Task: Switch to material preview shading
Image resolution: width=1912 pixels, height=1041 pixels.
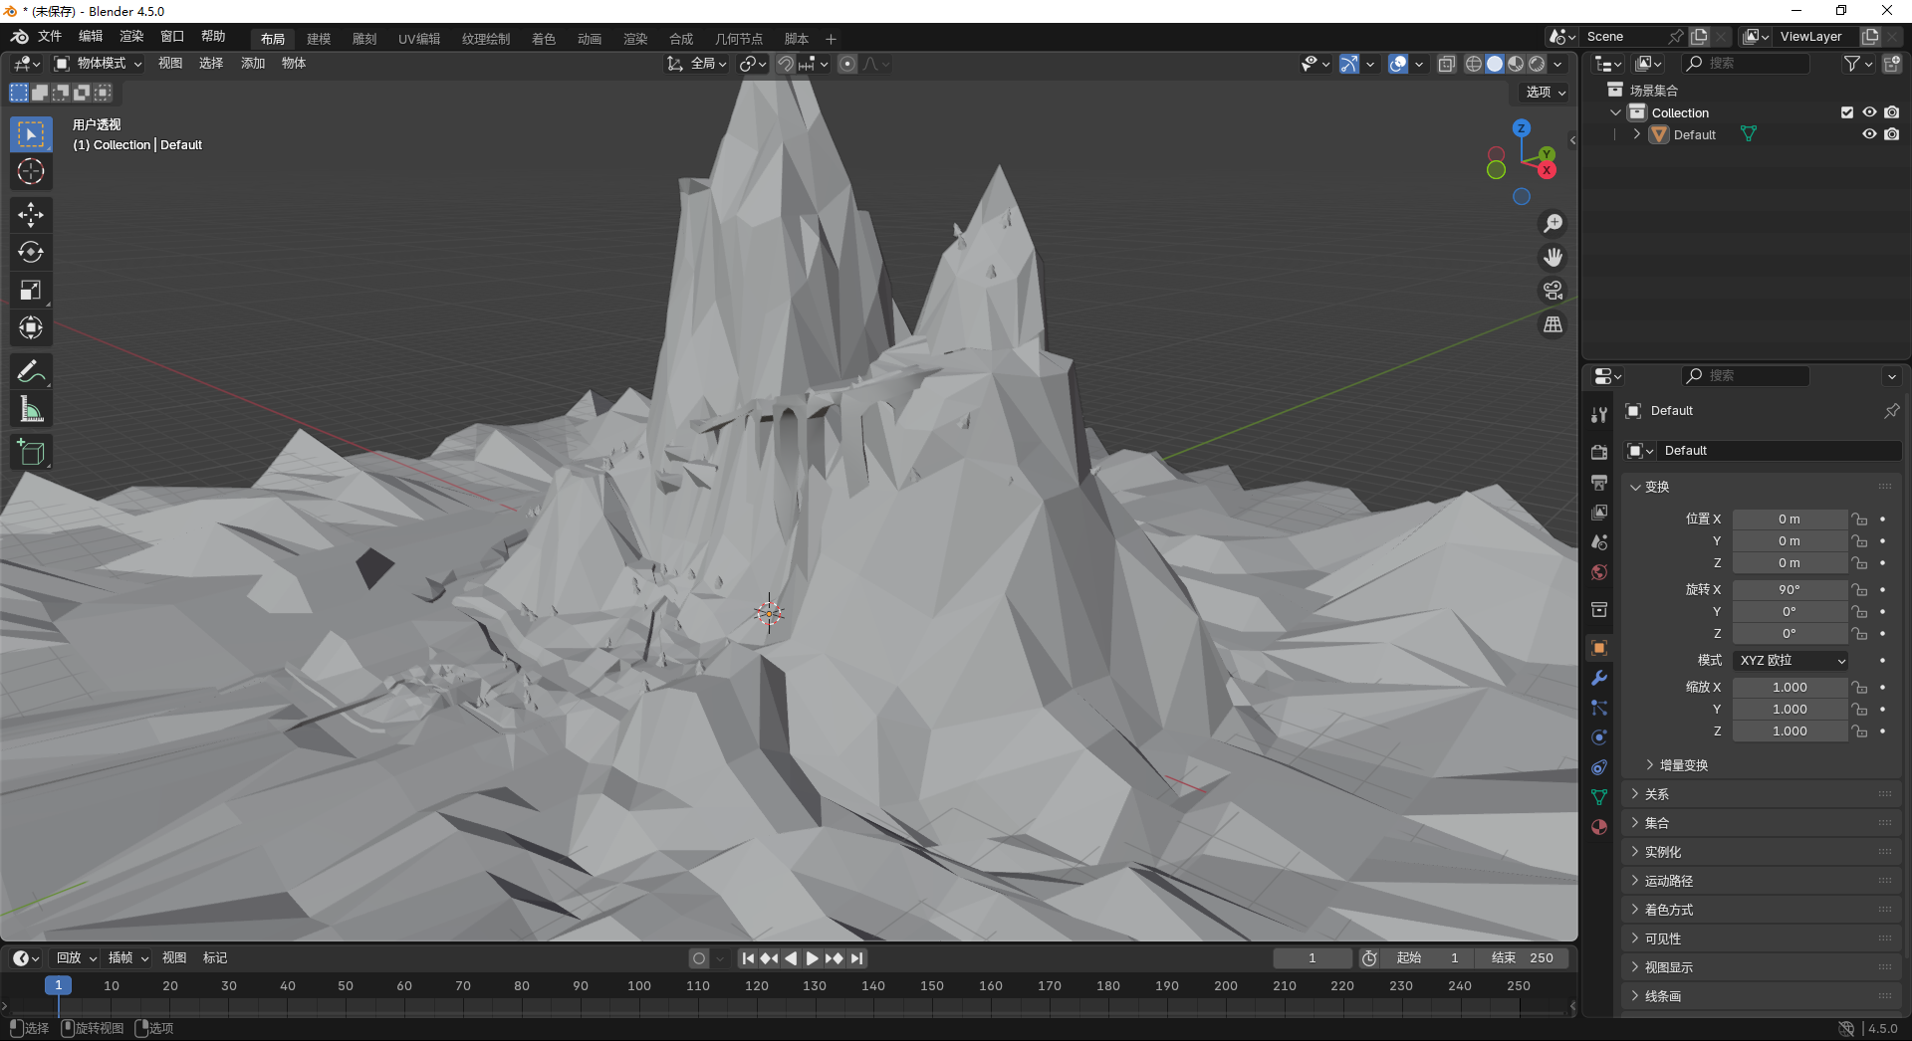Action: click(x=1516, y=64)
